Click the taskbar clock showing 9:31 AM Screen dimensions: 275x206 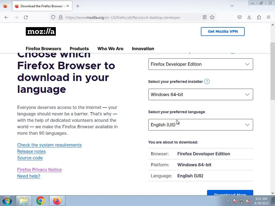click(261, 201)
